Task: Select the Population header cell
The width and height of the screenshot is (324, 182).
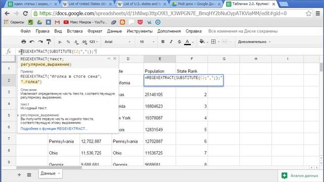Action: [160, 69]
